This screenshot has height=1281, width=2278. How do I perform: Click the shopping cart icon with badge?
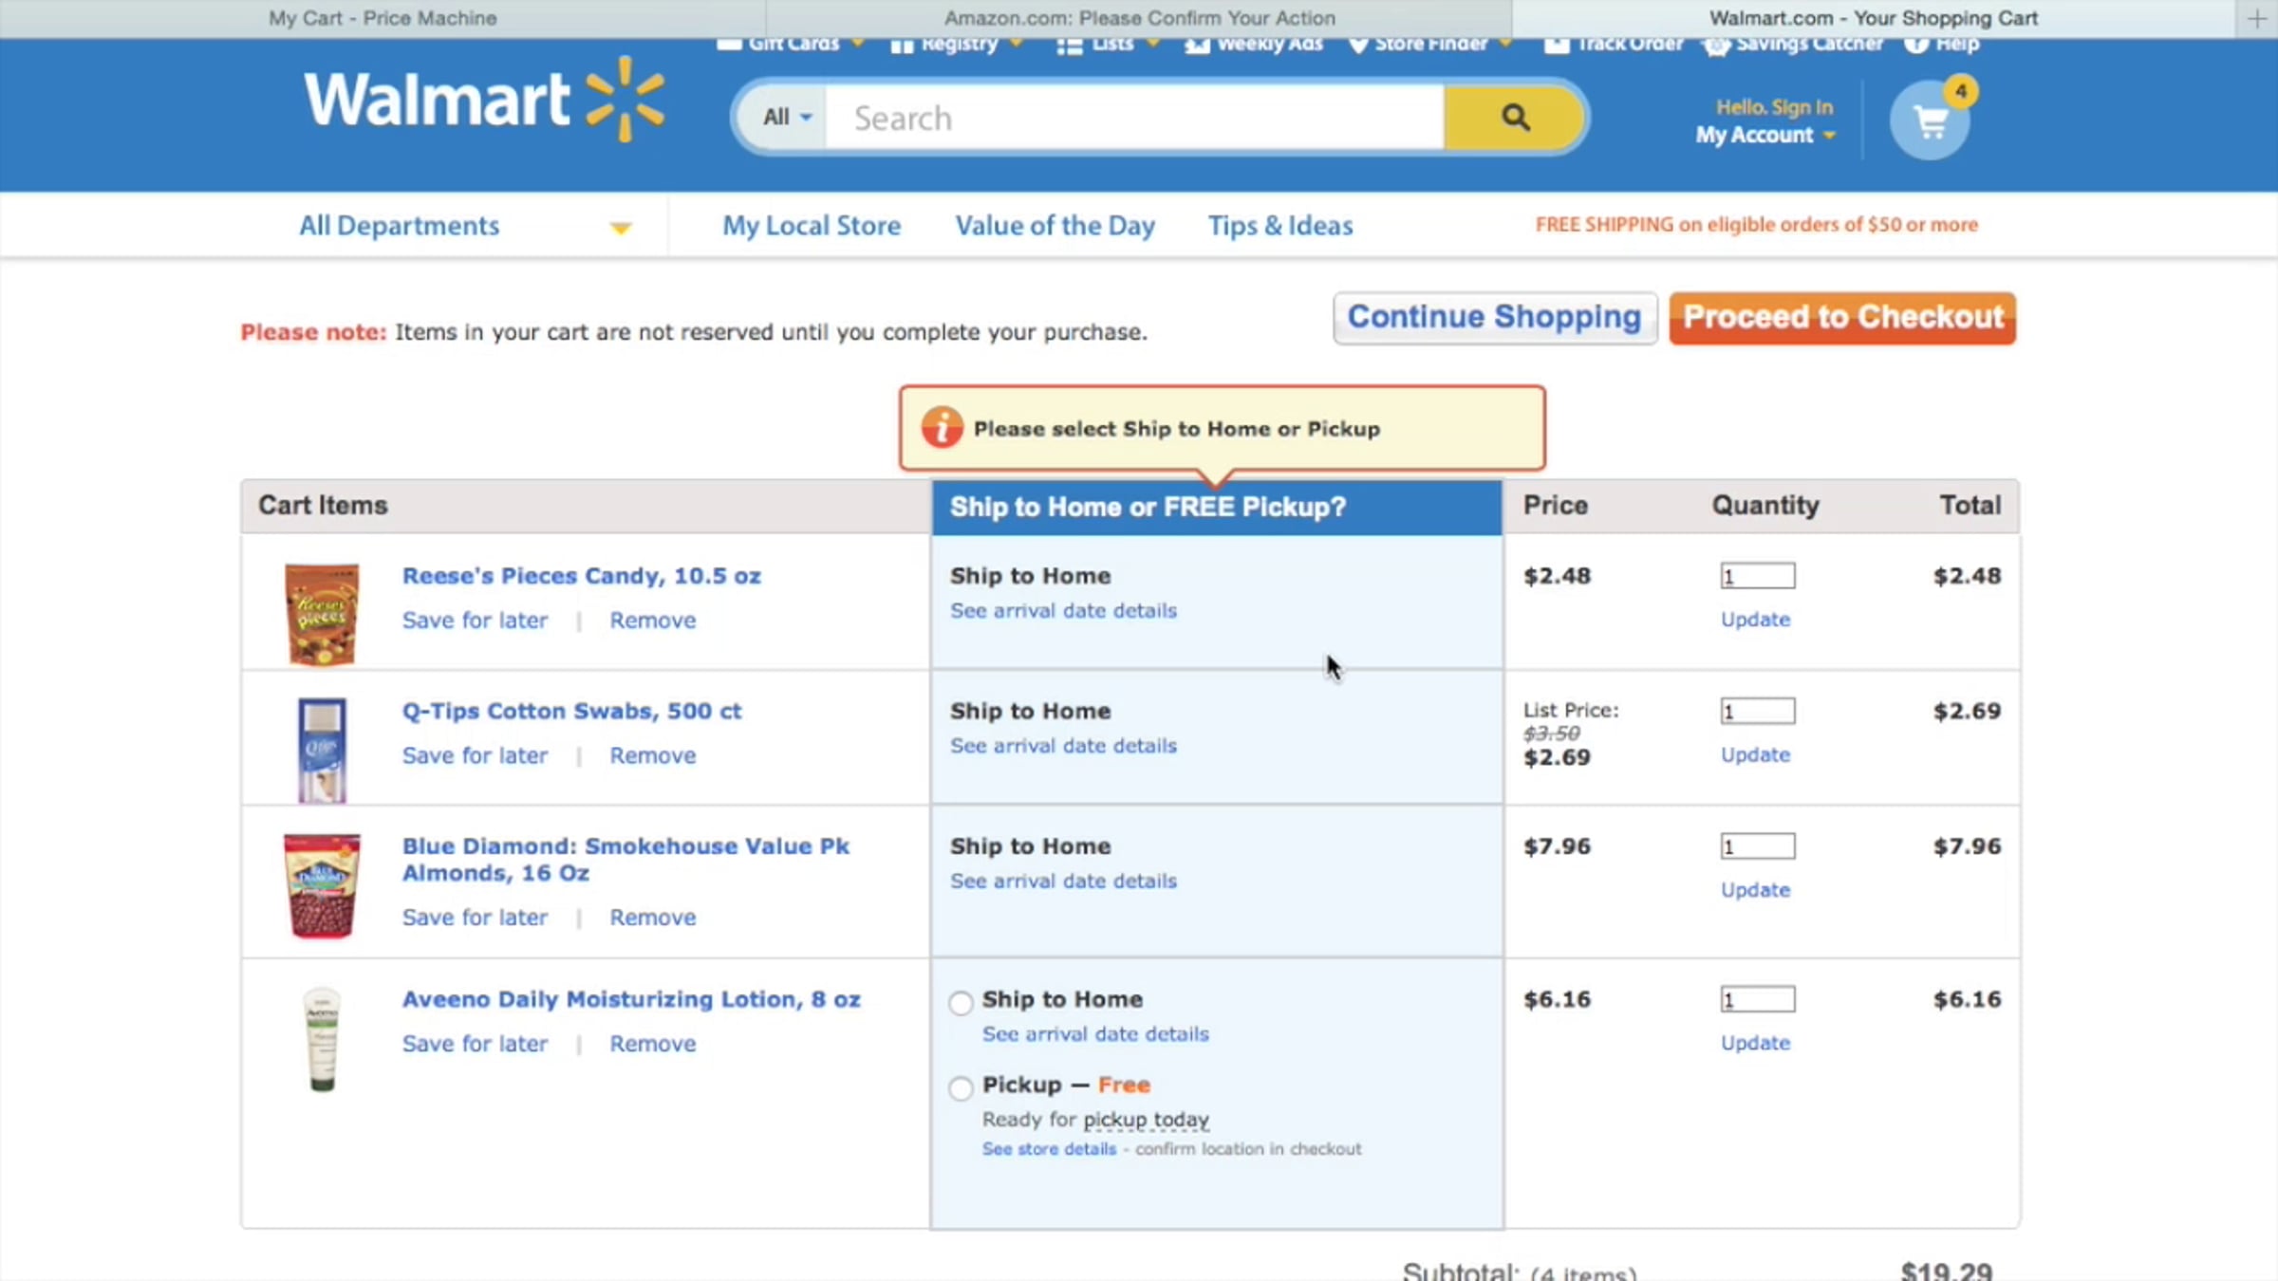1930,121
